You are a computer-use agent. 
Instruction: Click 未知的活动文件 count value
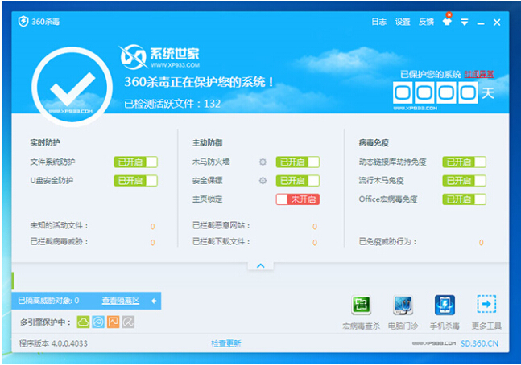point(152,226)
